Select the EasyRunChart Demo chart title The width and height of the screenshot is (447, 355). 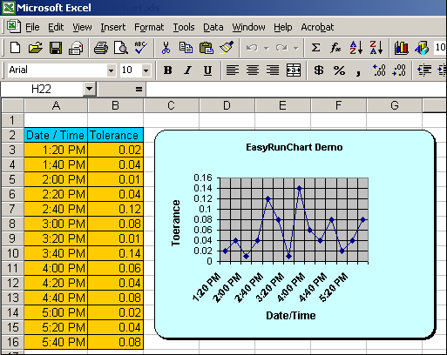[x=295, y=147]
